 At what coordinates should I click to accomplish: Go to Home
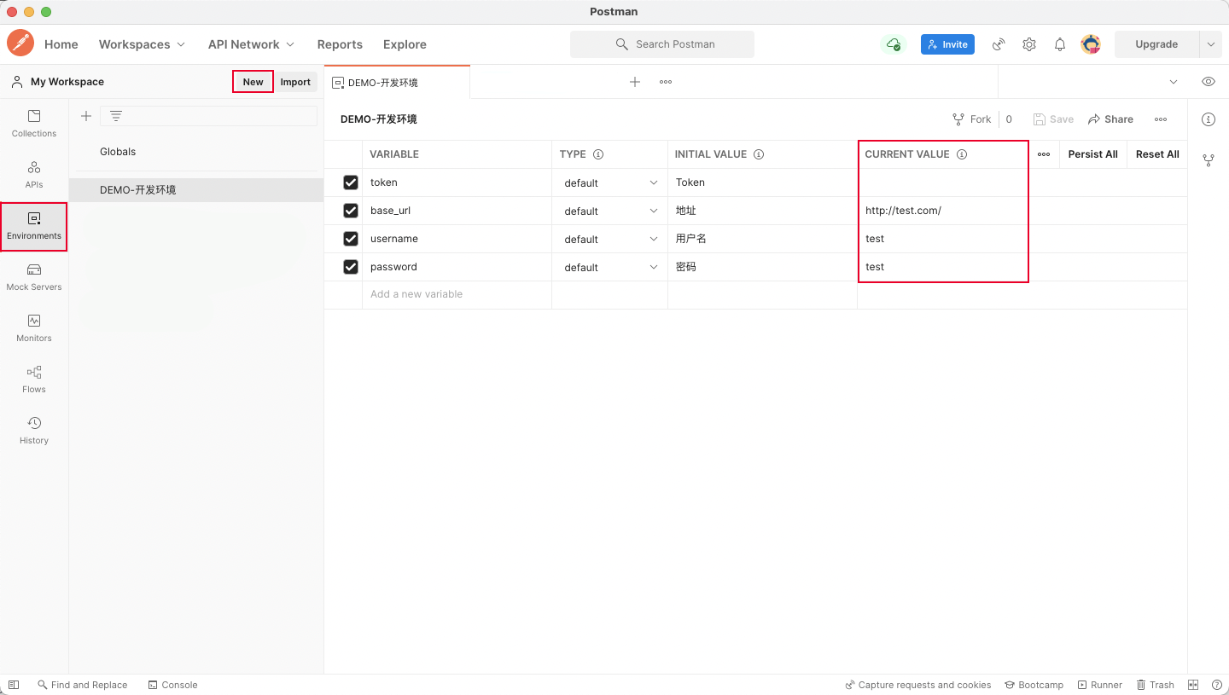coord(61,44)
